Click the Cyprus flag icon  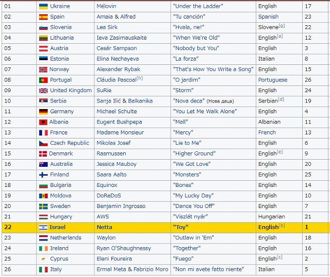pos(43,259)
